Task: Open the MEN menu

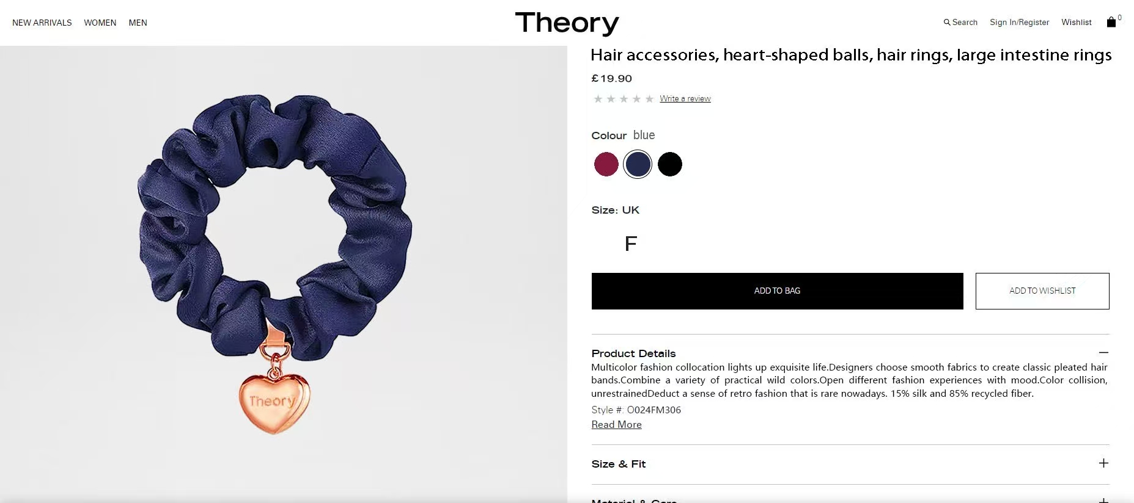Action: [138, 23]
